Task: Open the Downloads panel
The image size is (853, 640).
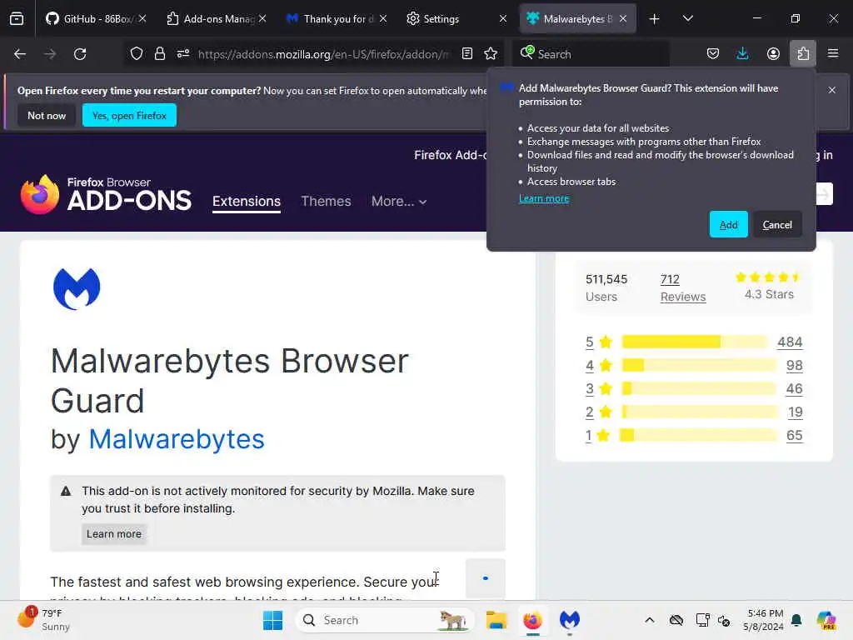Action: tap(742, 54)
